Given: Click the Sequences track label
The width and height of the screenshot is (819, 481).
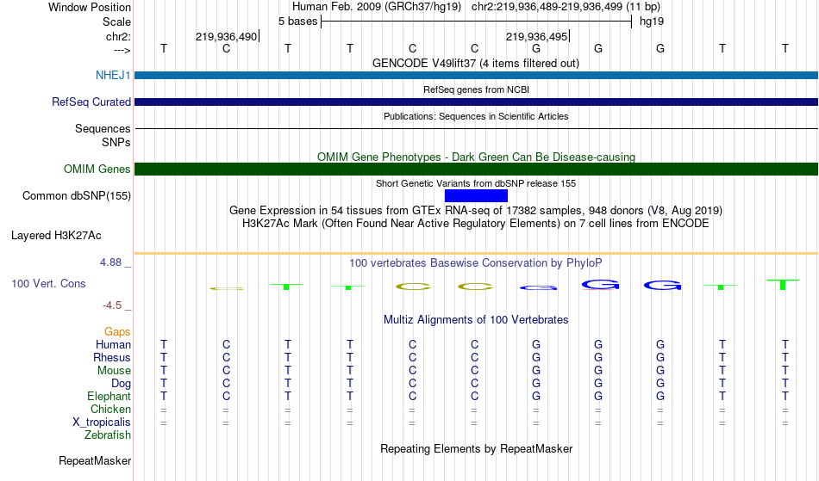Looking at the screenshot, I should [x=103, y=128].
